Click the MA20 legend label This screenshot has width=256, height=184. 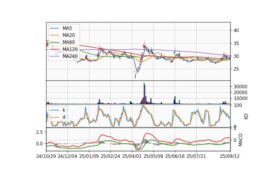69,35
